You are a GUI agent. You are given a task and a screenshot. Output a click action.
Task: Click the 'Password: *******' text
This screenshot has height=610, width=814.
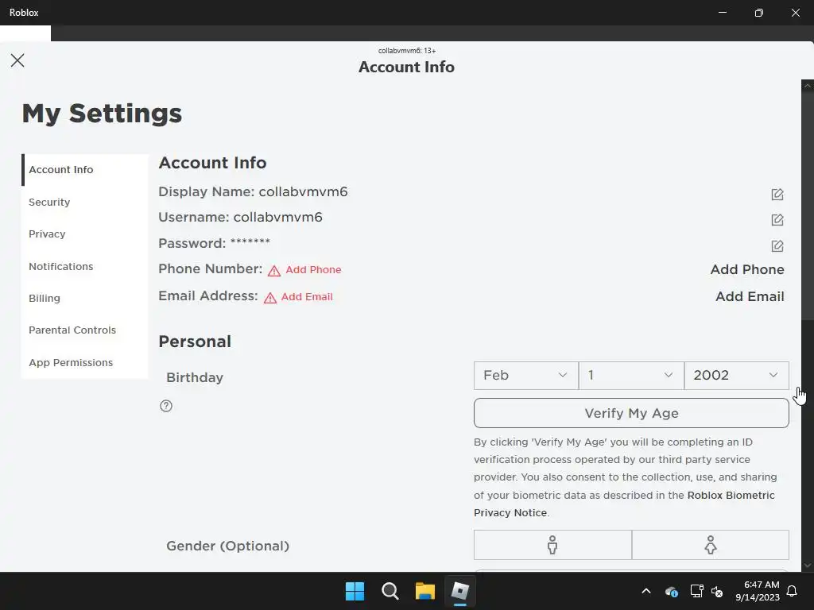click(214, 243)
